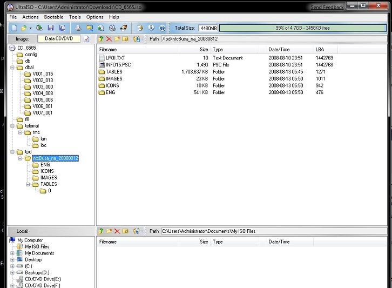Click the Open CD/DVD toolbar icon

tap(39, 28)
